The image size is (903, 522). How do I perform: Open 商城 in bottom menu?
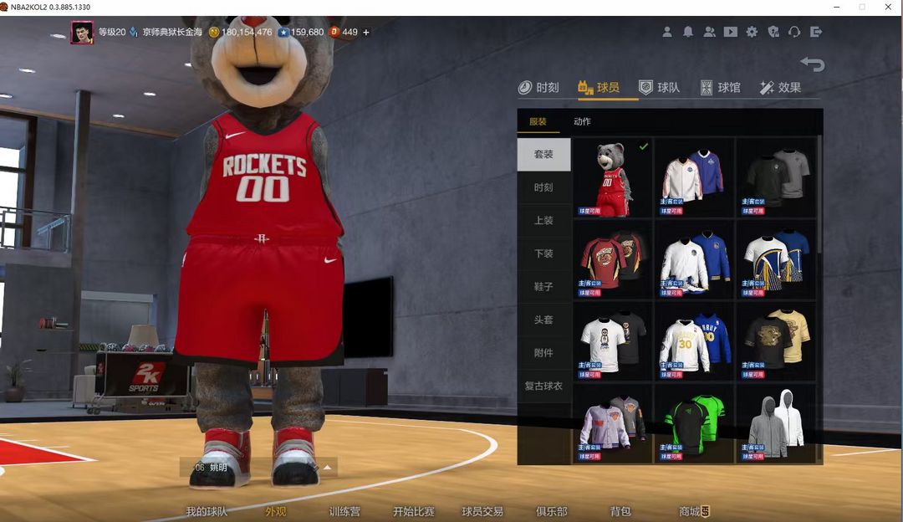coord(693,511)
